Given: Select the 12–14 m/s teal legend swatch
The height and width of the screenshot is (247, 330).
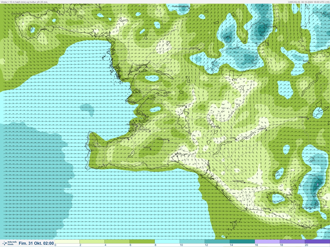Looking at the screenshot, I should click(217, 241).
